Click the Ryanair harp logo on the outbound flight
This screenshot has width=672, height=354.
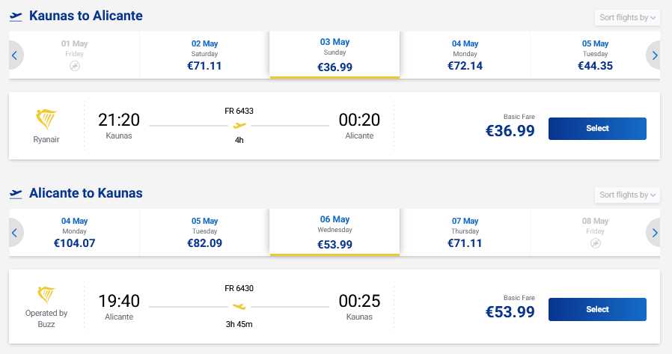[46, 120]
